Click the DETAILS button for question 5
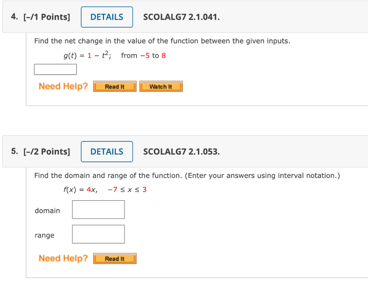This screenshot has width=368, height=305. click(x=107, y=151)
